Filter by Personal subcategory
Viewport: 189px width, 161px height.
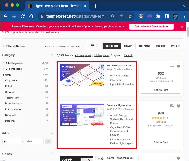click(10, 121)
